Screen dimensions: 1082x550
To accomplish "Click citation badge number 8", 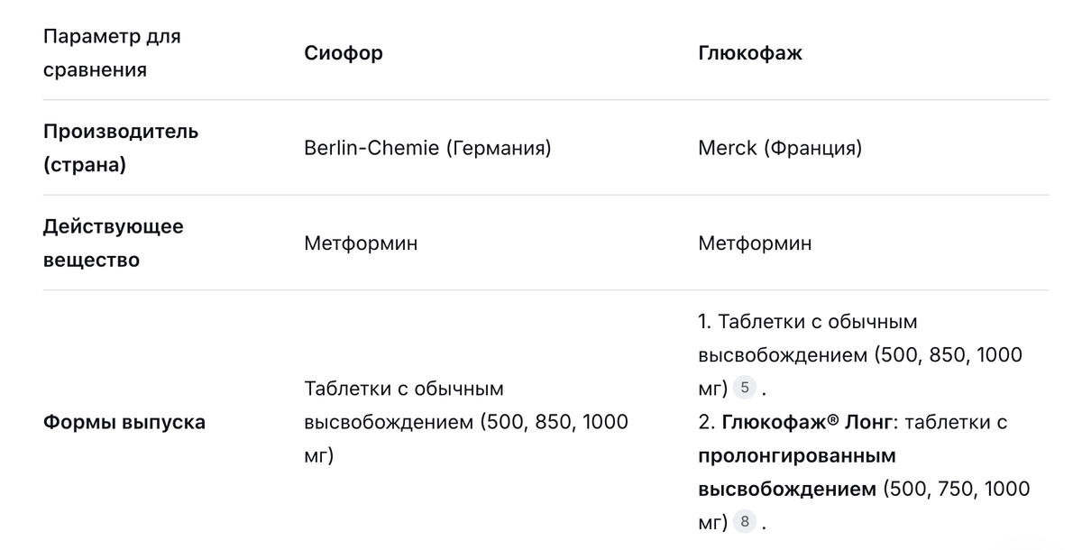I will tap(744, 522).
